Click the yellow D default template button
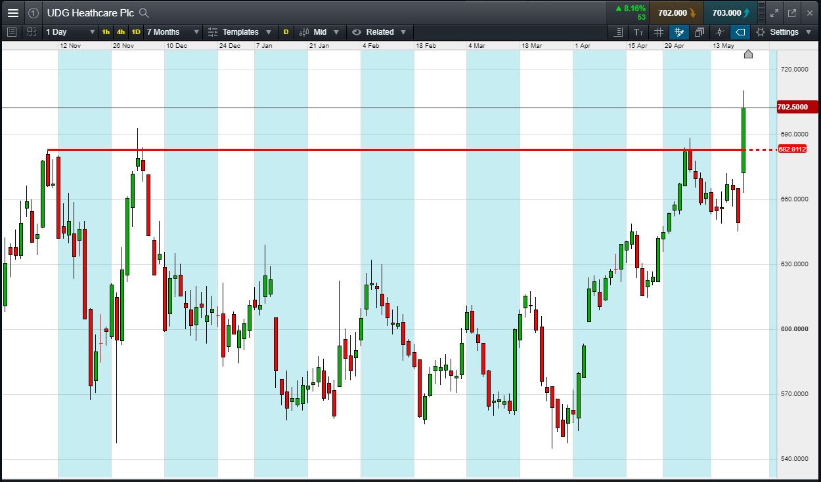 [286, 31]
